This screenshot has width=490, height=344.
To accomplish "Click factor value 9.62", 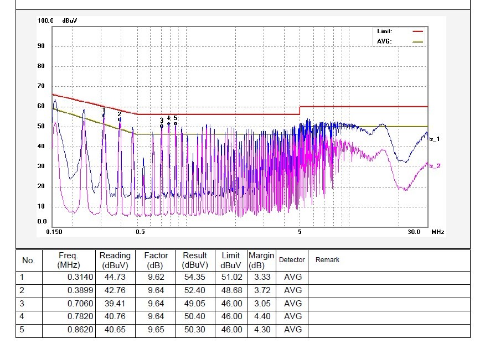I will 156,277.
